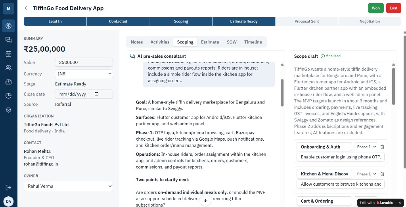Image resolution: width=406 pixels, height=207 pixels.
Task: Select the Scoping tab
Action: [x=185, y=42]
